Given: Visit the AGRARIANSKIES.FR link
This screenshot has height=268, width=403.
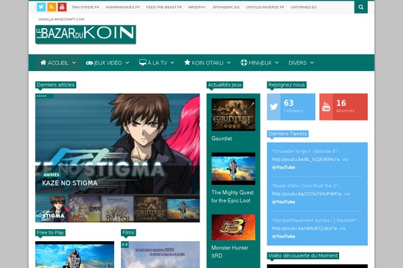Looking at the screenshot, I should point(123,7).
